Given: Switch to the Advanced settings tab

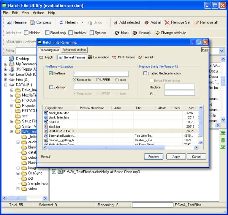Looking at the screenshot, I should click(x=74, y=50).
